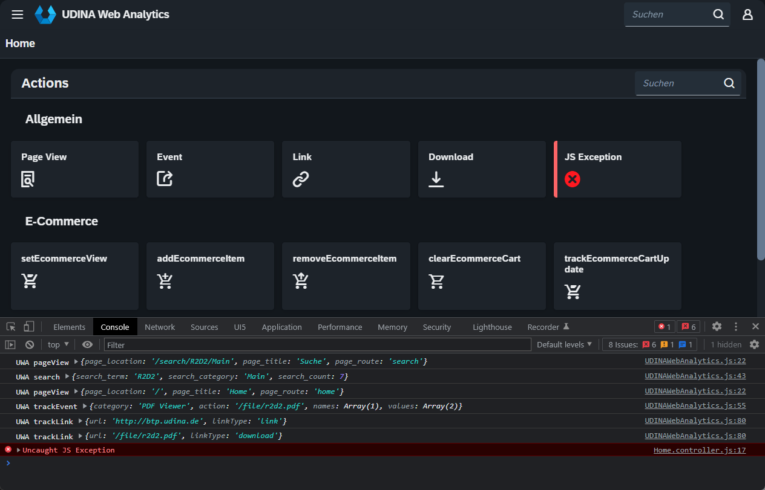Click the Event tile share icon

(x=165, y=179)
